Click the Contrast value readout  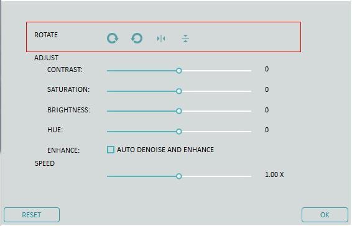point(266,69)
